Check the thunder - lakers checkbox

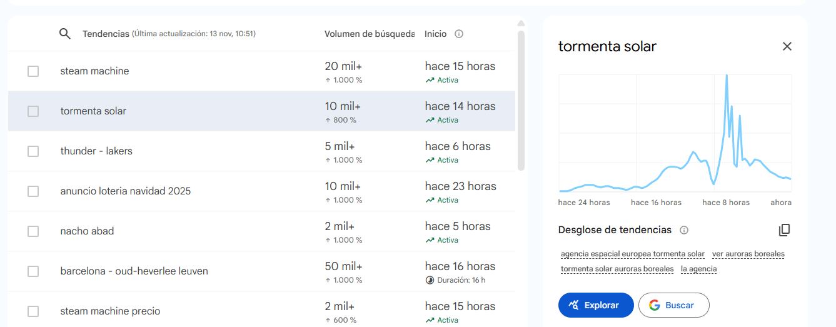tap(33, 151)
